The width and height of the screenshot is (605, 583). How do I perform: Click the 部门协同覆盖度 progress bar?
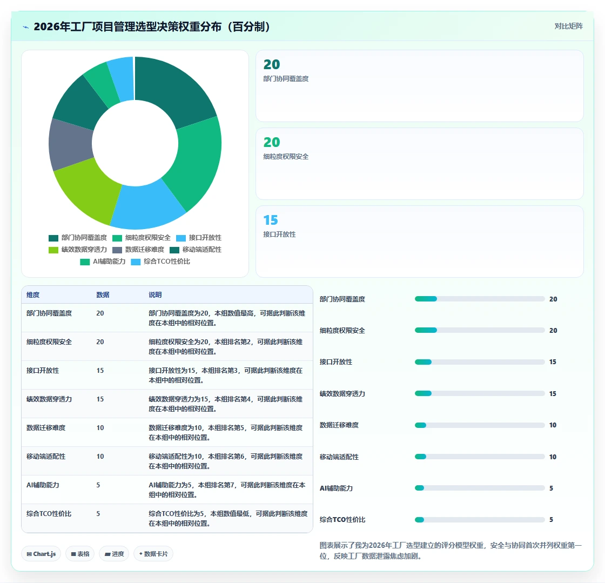[x=480, y=299]
